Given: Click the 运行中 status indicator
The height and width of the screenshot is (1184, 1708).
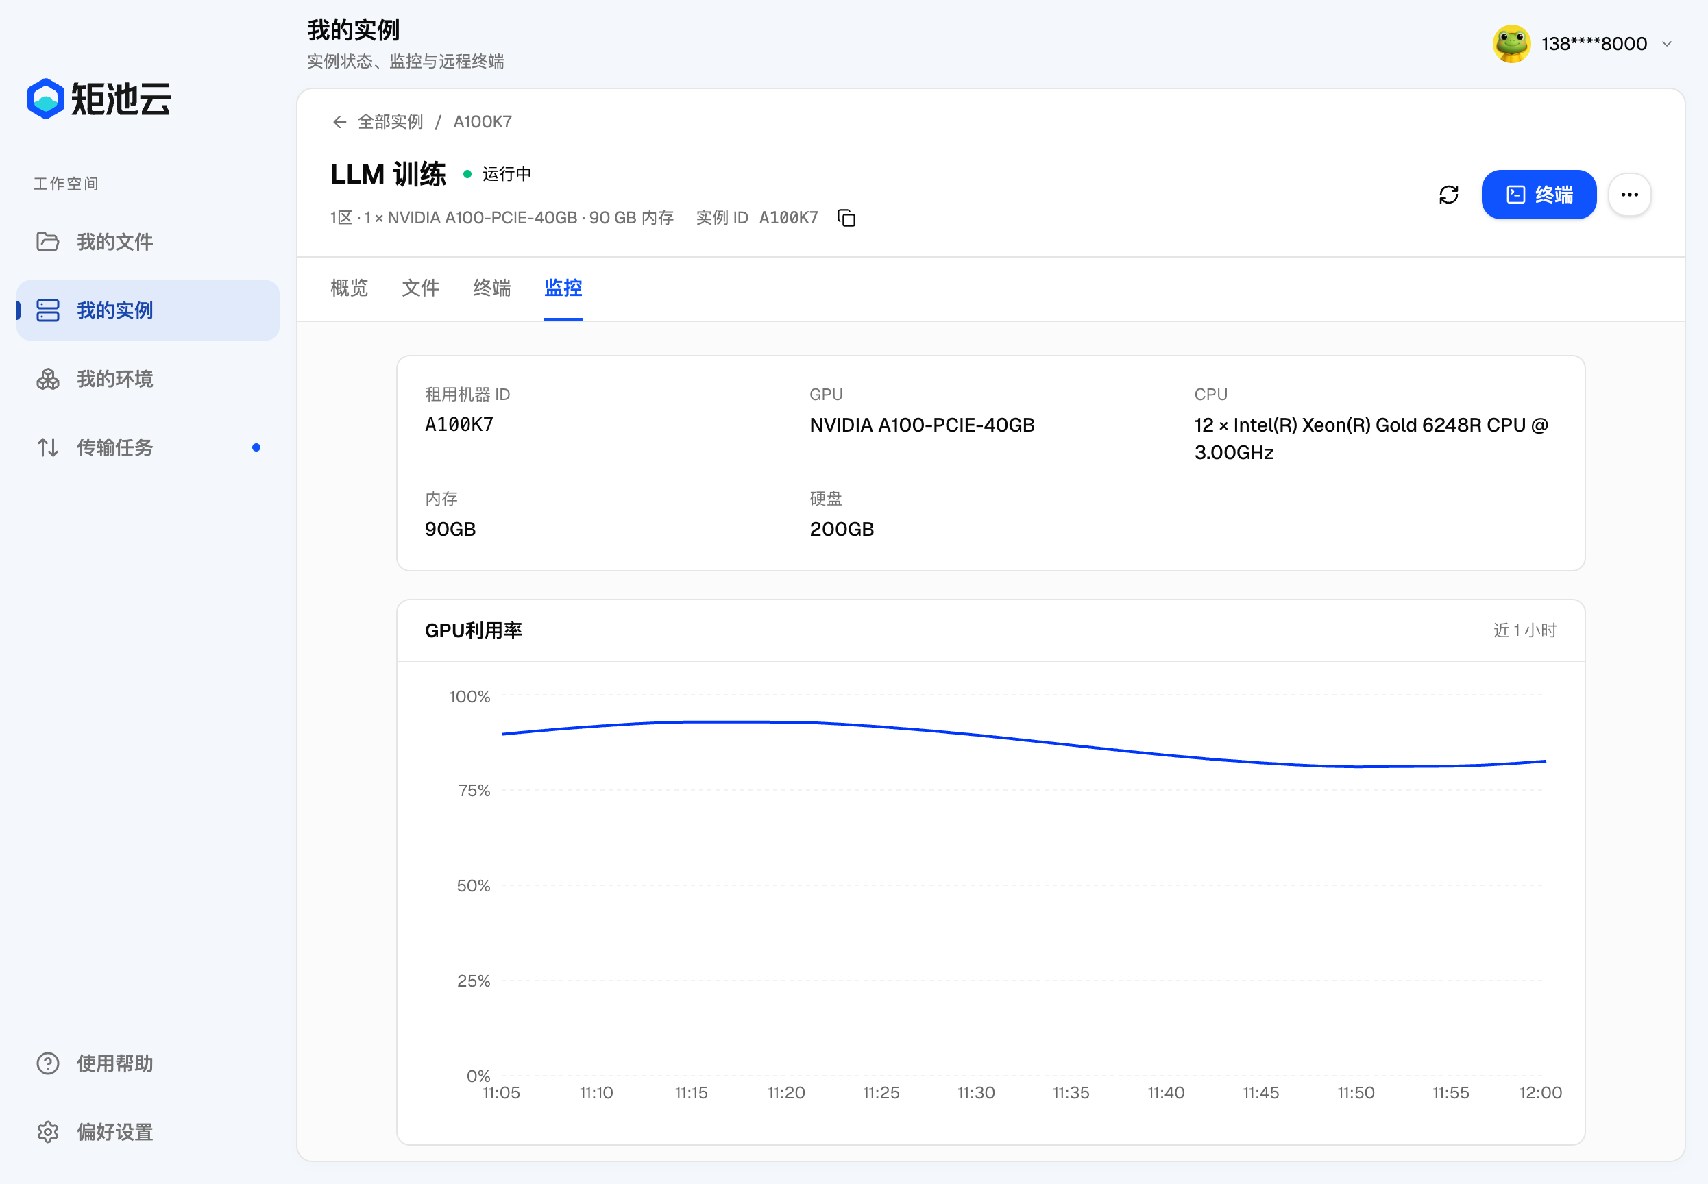Looking at the screenshot, I should pyautogui.click(x=498, y=174).
